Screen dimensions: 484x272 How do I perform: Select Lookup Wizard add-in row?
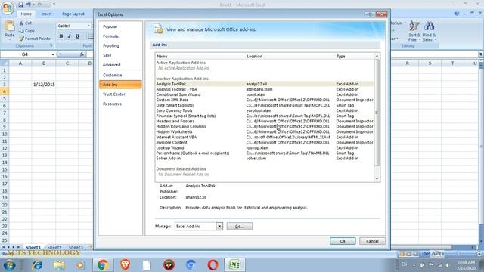coord(264,148)
